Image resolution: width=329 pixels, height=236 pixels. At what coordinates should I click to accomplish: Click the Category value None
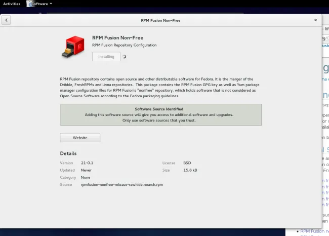(86, 177)
